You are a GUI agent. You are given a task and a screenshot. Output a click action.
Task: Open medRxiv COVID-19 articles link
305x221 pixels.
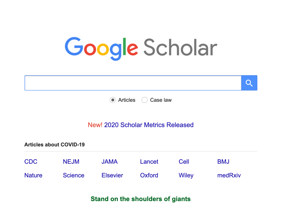click(229, 175)
